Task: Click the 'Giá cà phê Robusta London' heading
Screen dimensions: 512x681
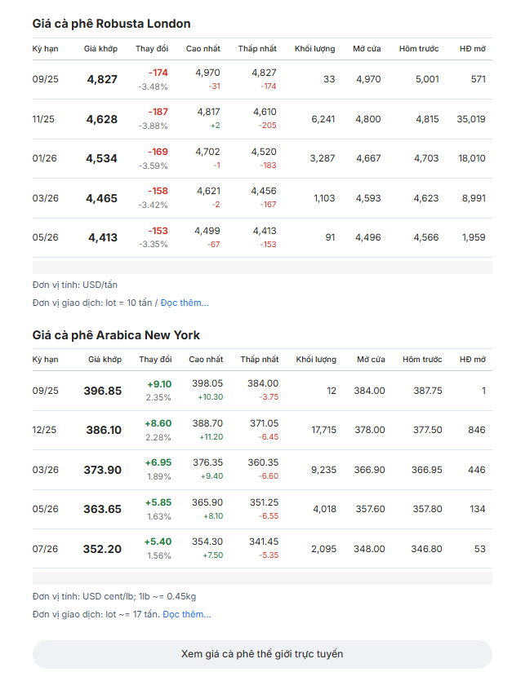Action: (111, 24)
